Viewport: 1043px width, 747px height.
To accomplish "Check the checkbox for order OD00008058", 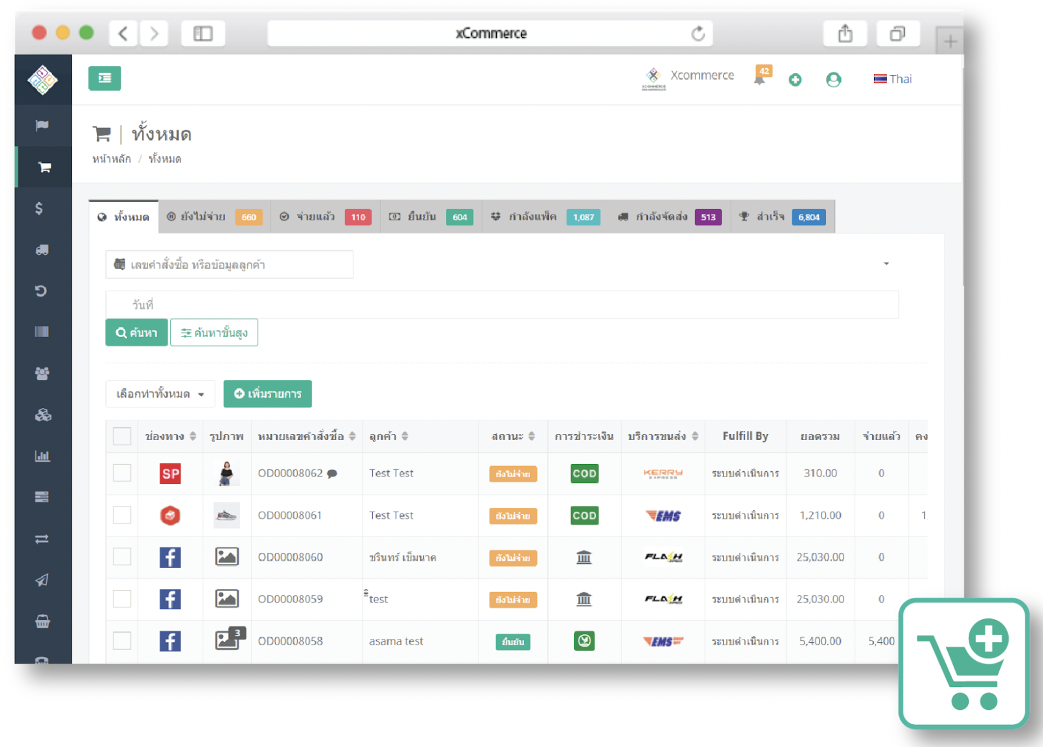I will [122, 641].
